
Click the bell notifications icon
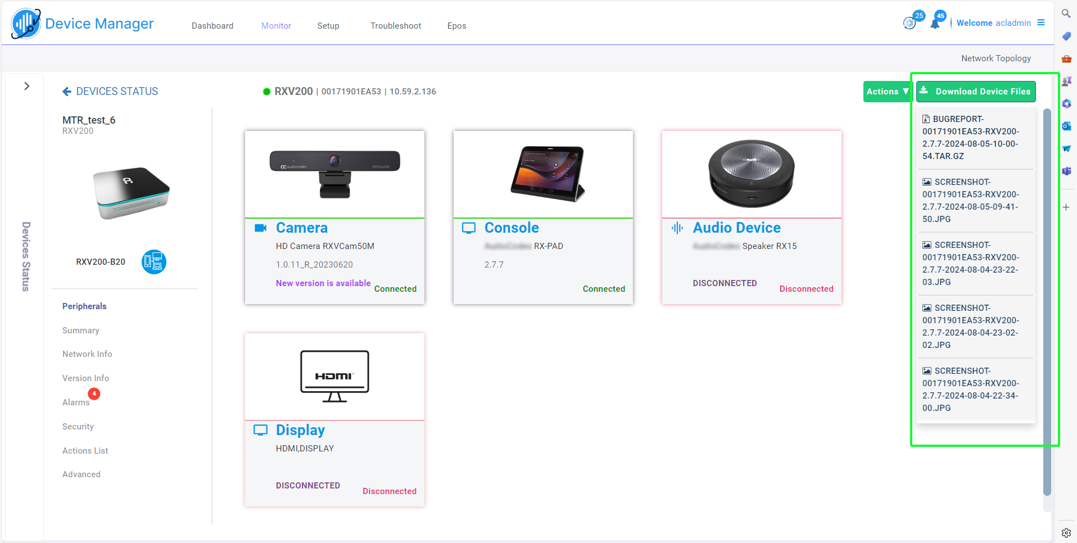[x=935, y=24]
